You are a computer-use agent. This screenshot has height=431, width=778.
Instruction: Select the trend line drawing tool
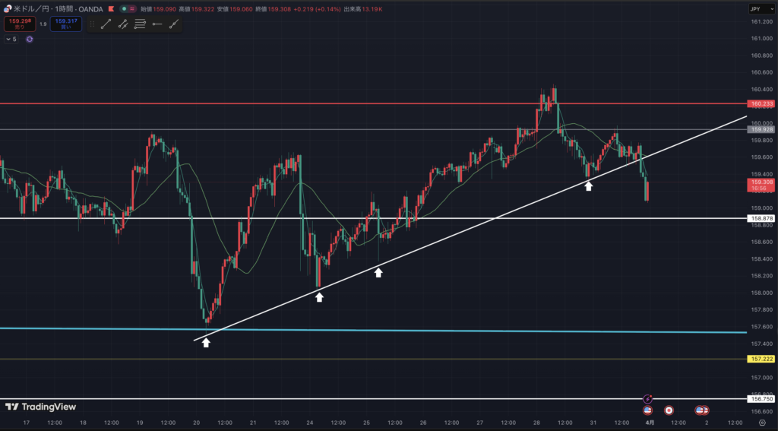pos(106,24)
